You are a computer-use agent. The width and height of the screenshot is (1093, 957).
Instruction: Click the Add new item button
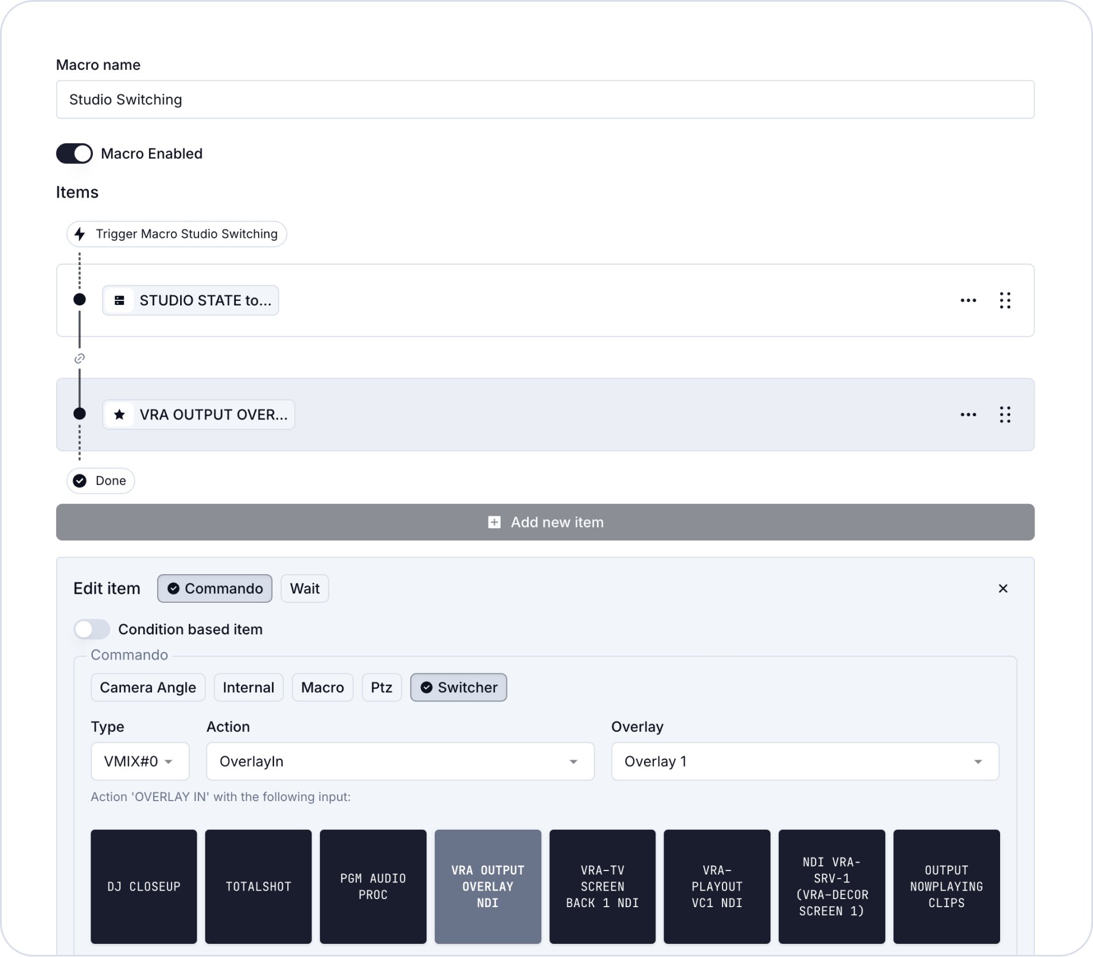coord(545,522)
